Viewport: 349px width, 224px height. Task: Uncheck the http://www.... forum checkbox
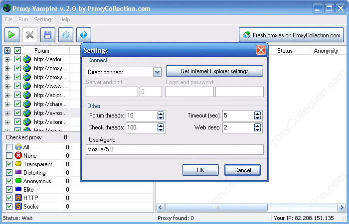[17, 86]
